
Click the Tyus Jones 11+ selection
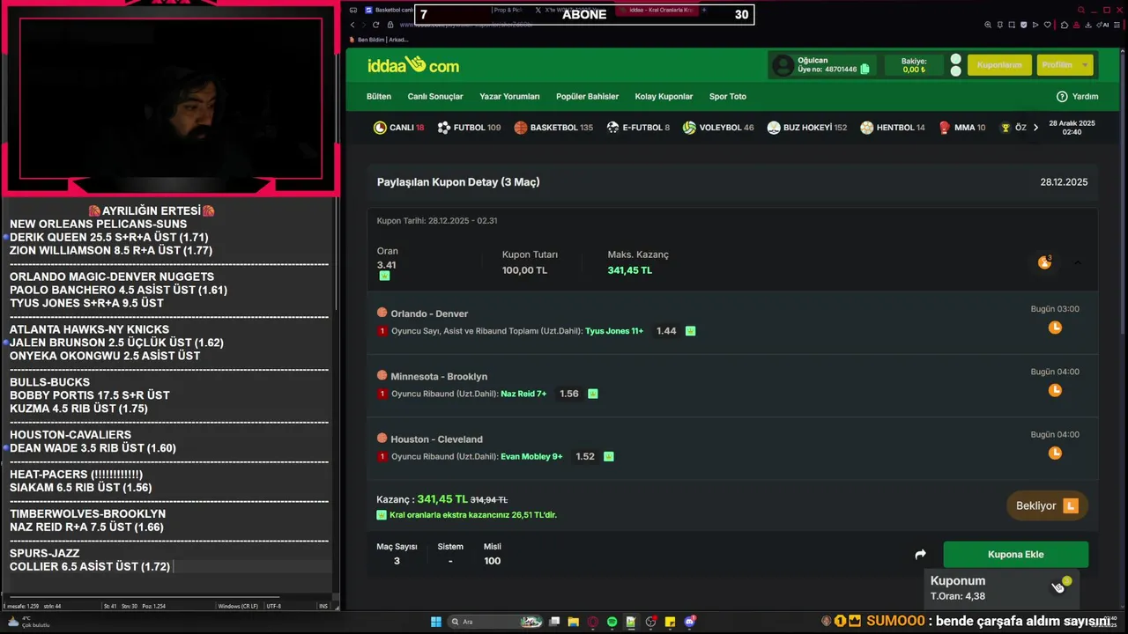614,331
